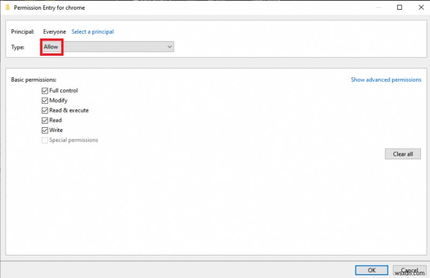The image size is (430, 278).
Task: Uncheck Read & execute permission
Action: click(x=45, y=111)
